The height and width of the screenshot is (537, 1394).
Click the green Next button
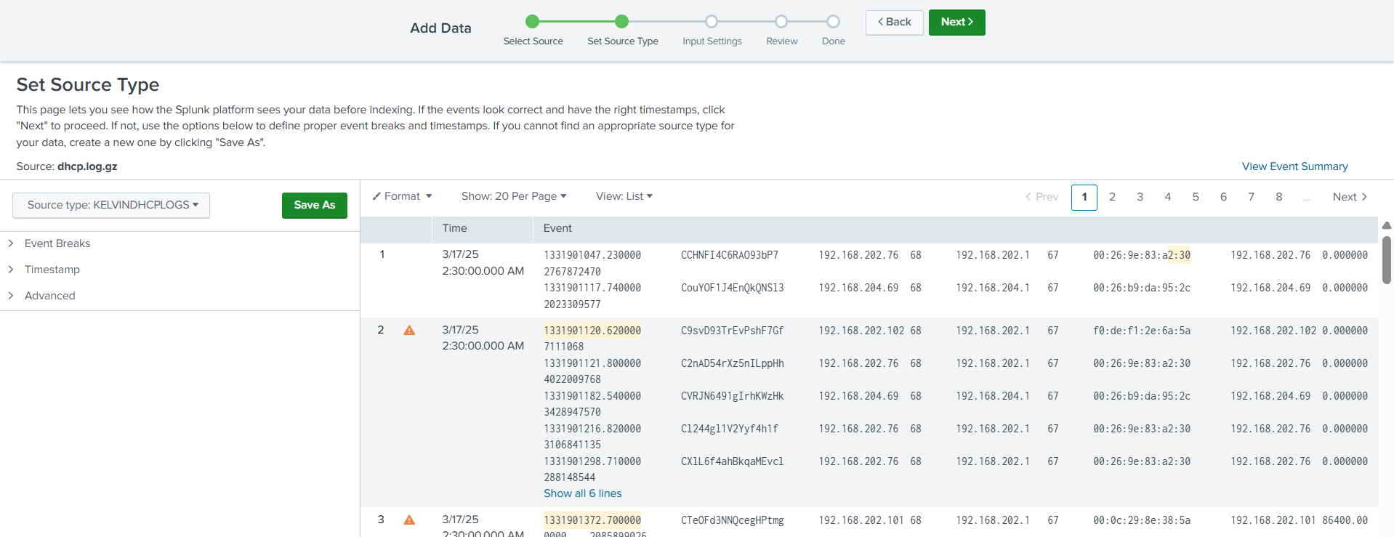coord(957,22)
